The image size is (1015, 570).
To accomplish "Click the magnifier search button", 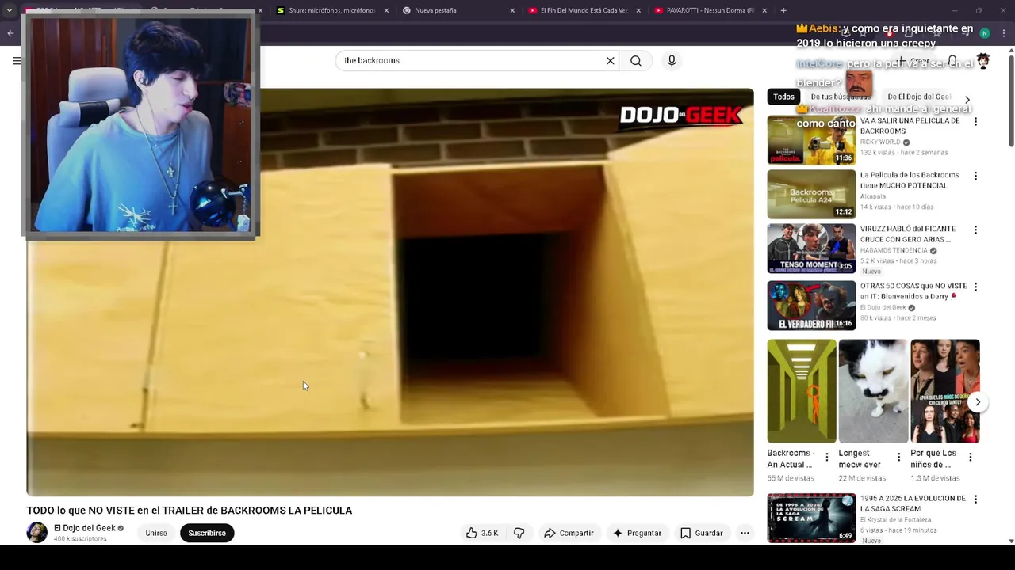I will [636, 61].
